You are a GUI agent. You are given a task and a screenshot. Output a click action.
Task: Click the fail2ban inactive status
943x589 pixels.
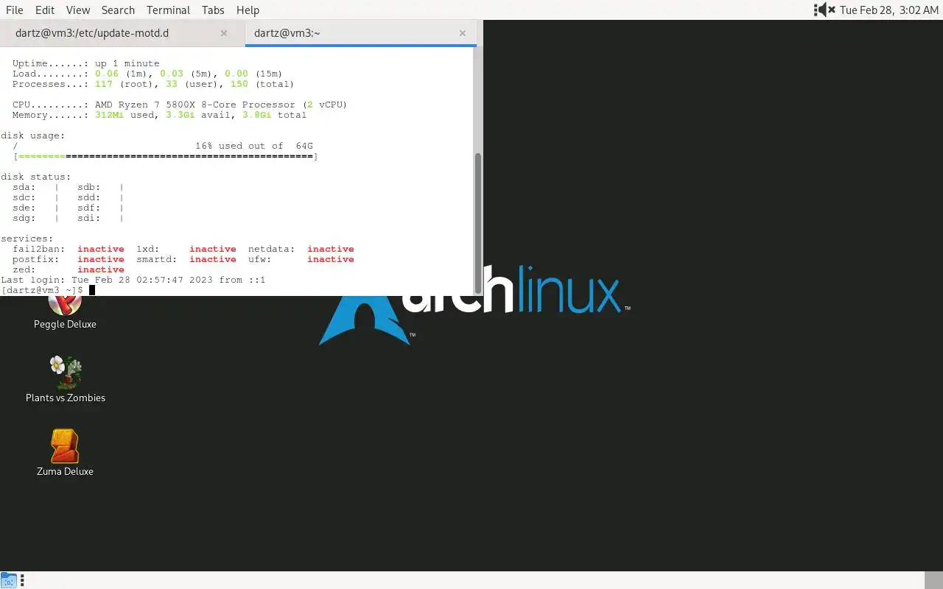pos(101,249)
